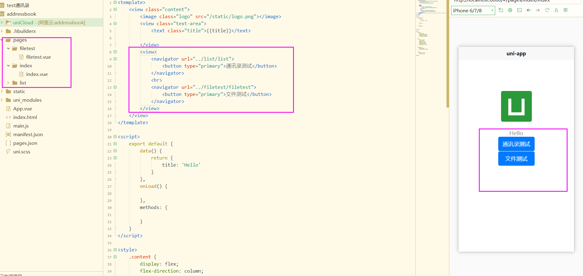583x276 pixels.
Task: Click the editor minimap code overview
Action: click(430, 28)
